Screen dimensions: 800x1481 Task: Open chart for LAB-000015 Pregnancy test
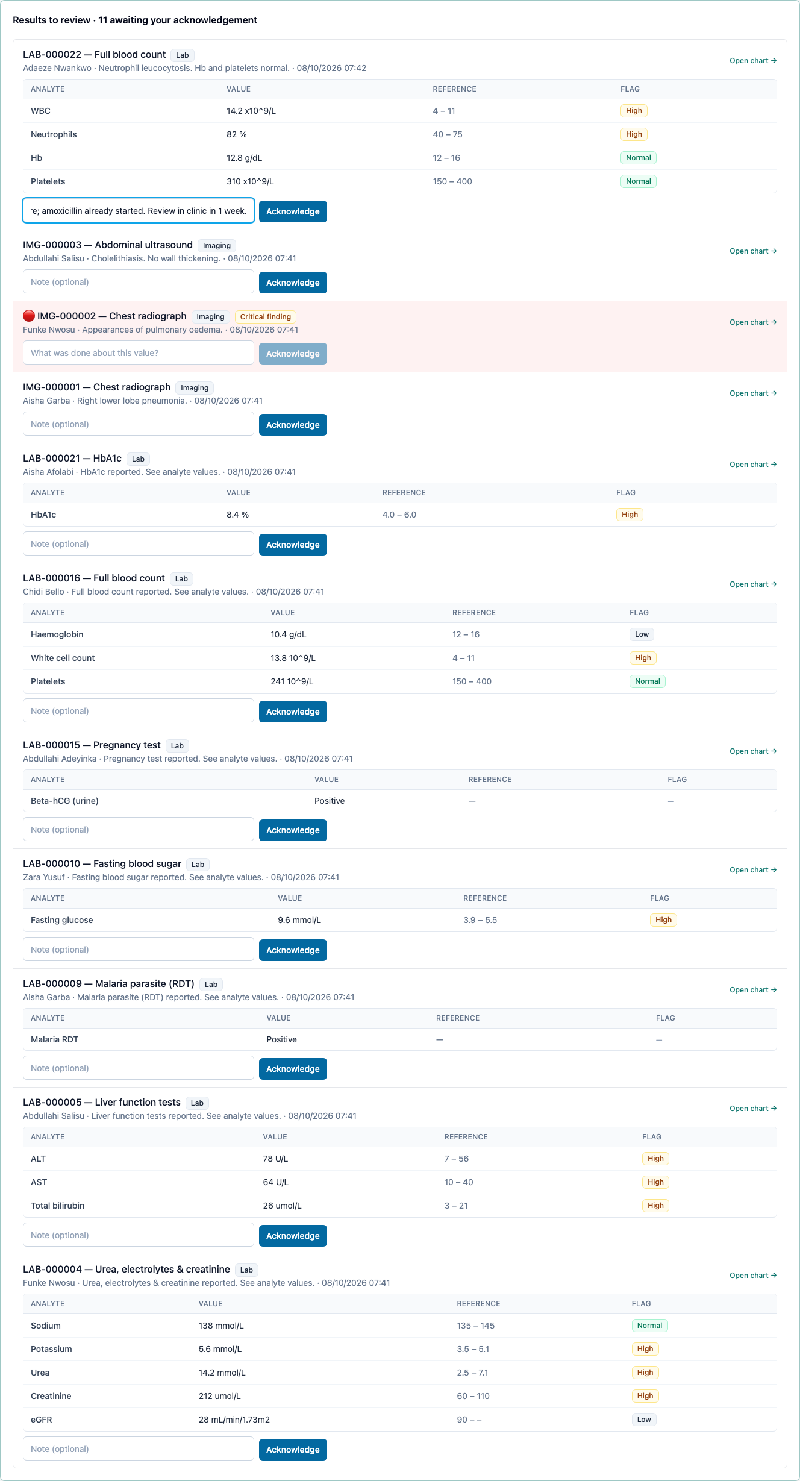coord(753,751)
